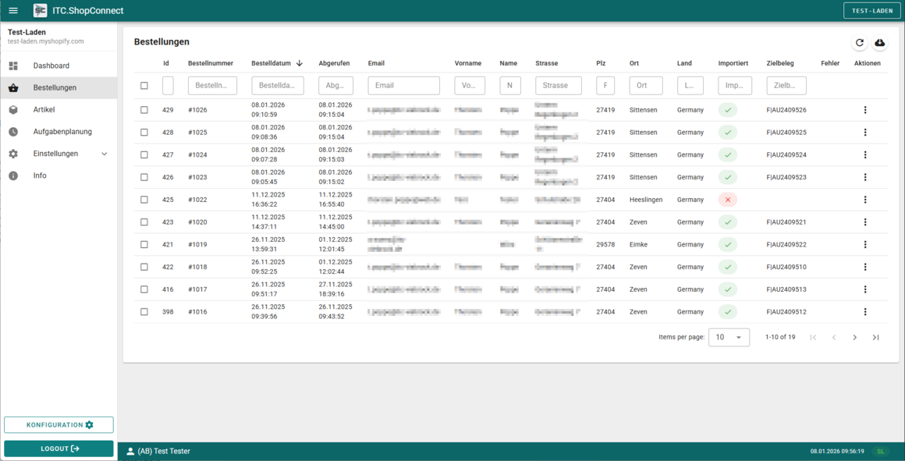
Task: Click the refresh orders icon
Action: point(859,43)
